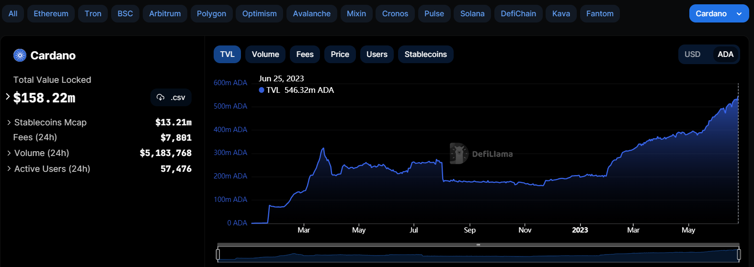Open the Cronos chain link
Viewport: 754px width, 267px height.
click(x=395, y=13)
